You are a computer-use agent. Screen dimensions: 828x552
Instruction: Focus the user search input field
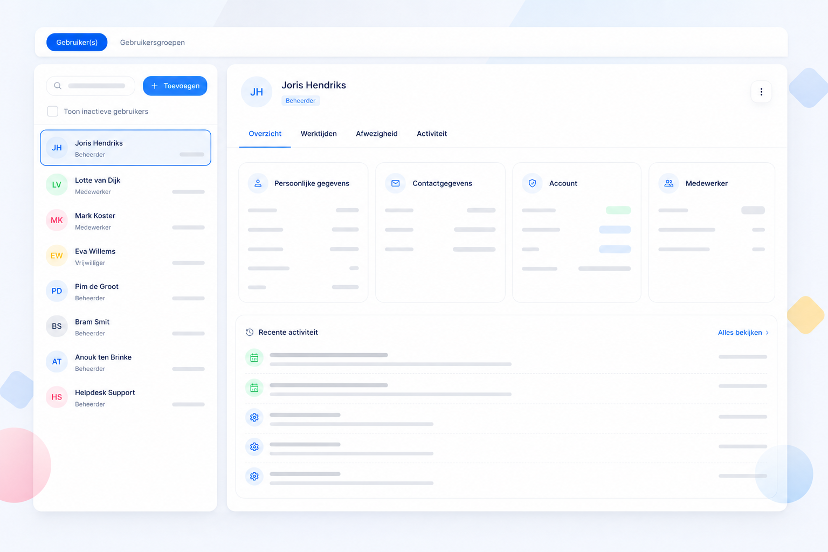point(91,86)
